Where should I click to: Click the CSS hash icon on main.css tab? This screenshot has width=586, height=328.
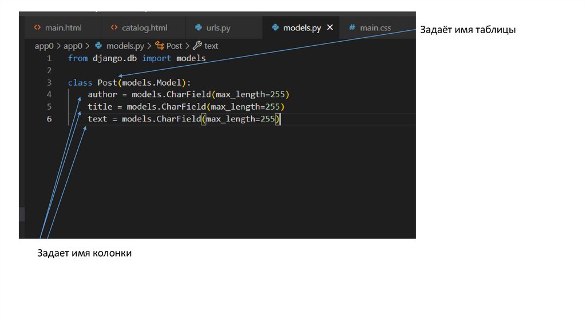click(x=352, y=27)
